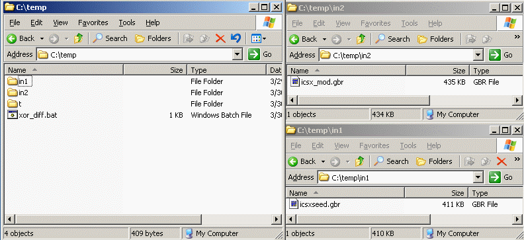Open Back history dropdown in in1 window
This screenshot has width=524, height=240.
point(323,162)
